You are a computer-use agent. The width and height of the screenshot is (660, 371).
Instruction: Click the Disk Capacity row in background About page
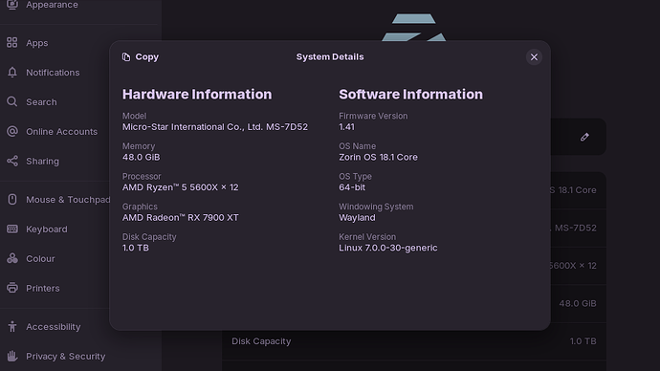point(414,341)
